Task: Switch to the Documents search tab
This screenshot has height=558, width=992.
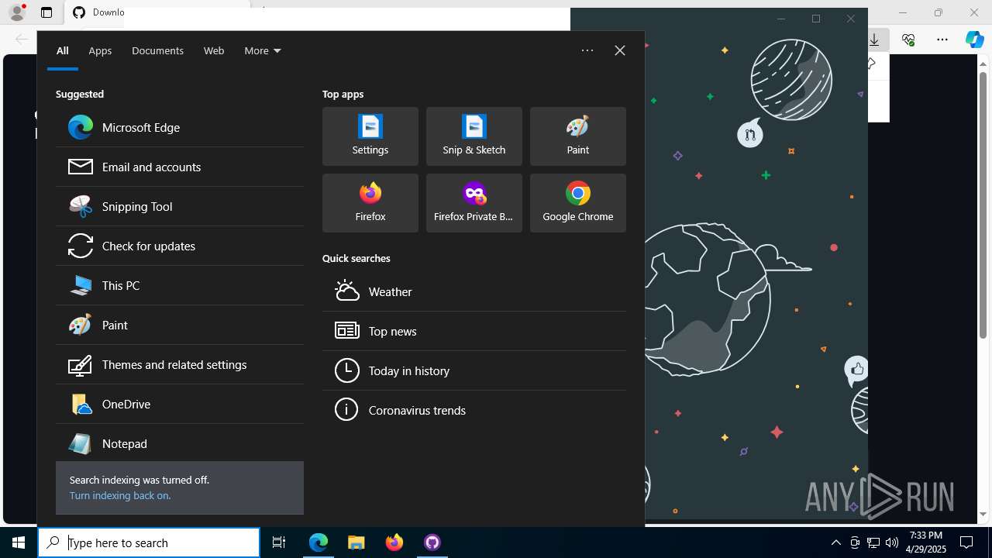Action: [157, 50]
